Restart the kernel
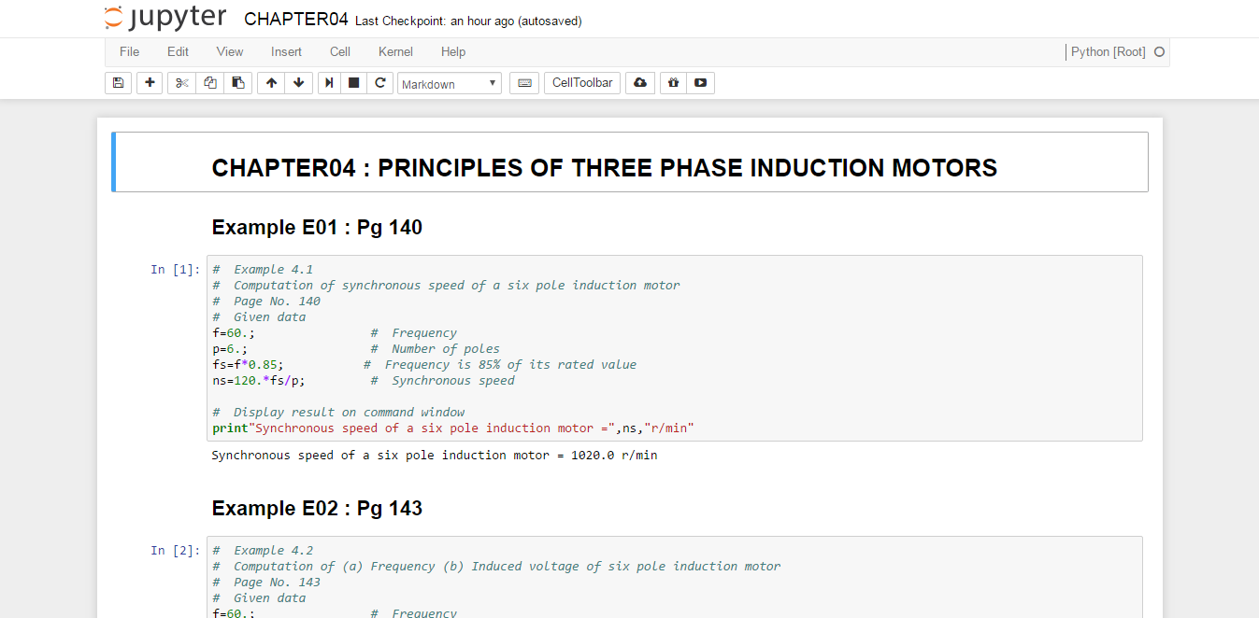 (379, 83)
